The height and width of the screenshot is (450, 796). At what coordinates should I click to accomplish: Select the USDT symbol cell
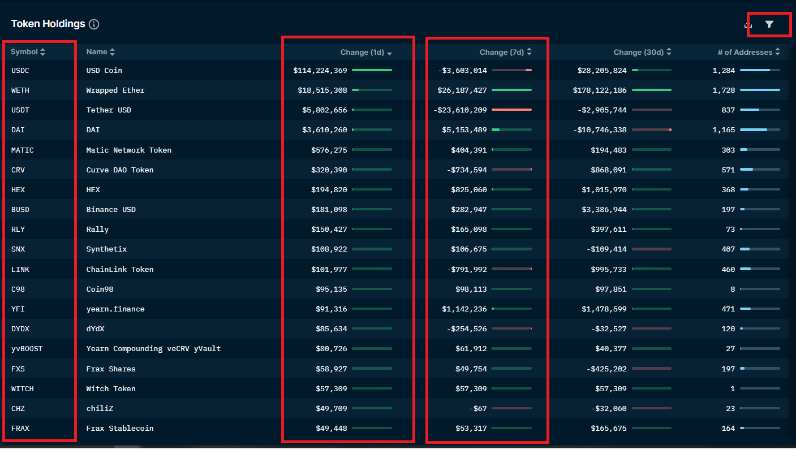[20, 110]
